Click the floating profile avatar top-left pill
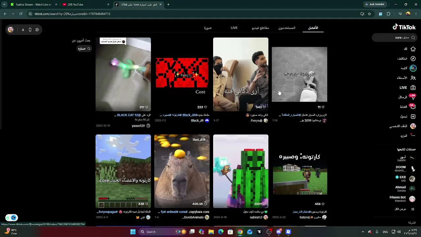 click(11, 30)
